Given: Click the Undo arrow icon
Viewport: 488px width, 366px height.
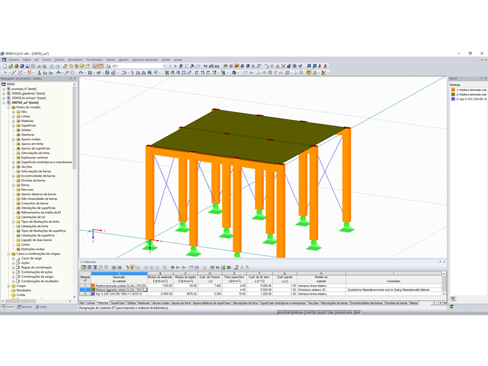Looking at the screenshot, I should click(51, 66).
